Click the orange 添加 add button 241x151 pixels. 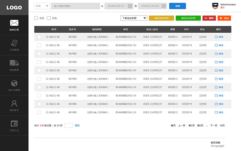(x=224, y=18)
